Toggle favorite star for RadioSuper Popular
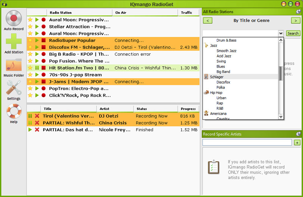The height and width of the screenshot is (197, 303). 30,40
